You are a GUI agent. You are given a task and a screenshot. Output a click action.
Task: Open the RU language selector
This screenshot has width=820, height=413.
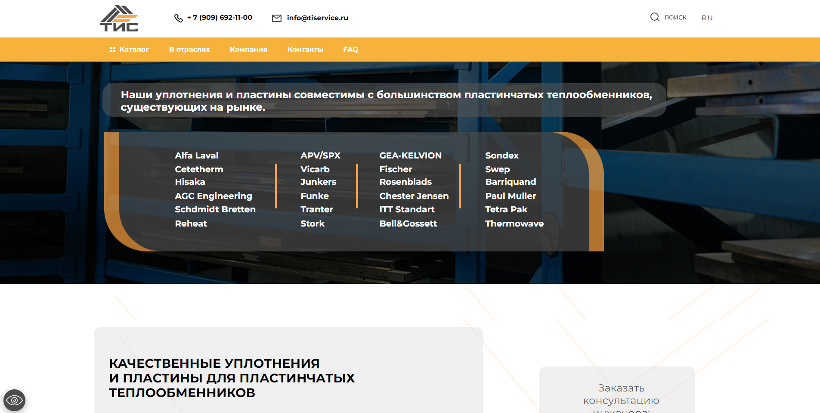pyautogui.click(x=707, y=18)
